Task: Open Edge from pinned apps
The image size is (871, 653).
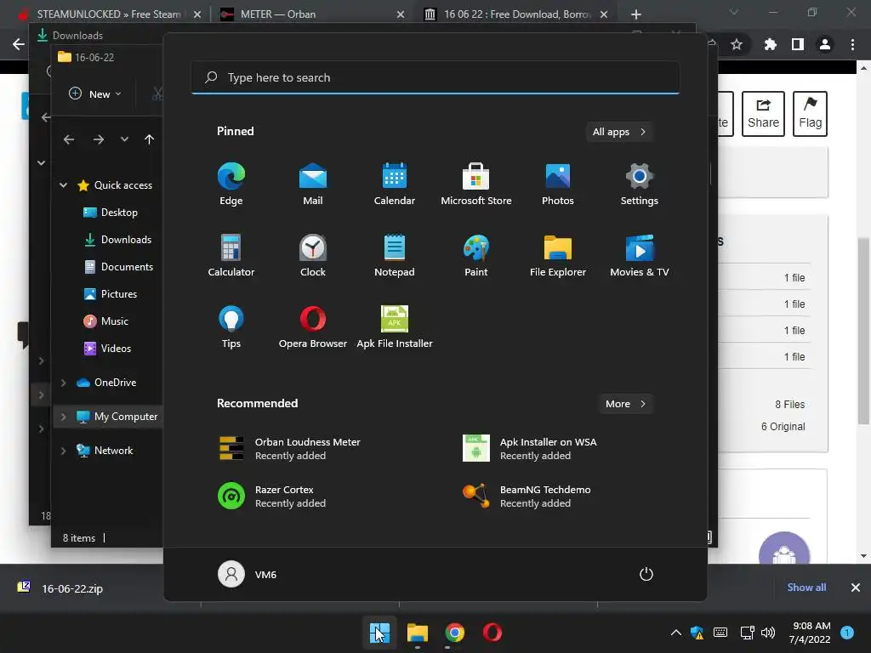Action: click(231, 185)
